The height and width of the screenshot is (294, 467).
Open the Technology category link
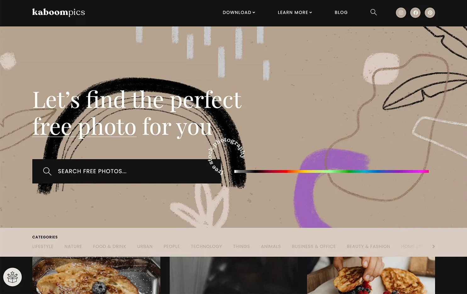206,246
